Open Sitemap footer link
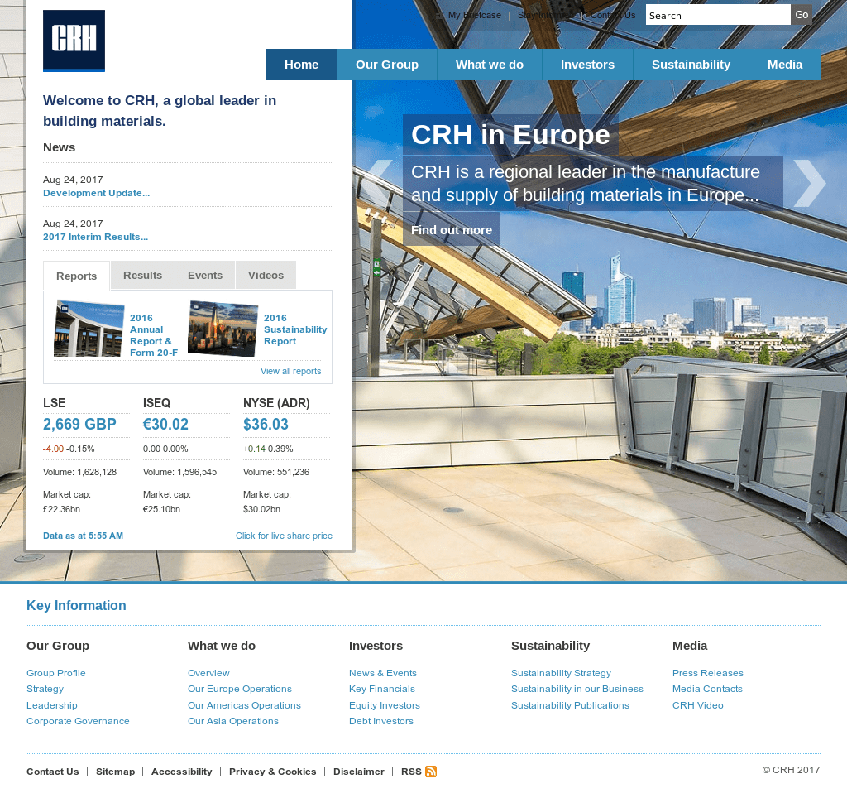This screenshot has width=847, height=798. pos(115,772)
